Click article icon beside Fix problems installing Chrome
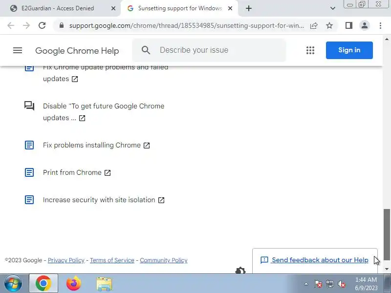Image resolution: width=391 pixels, height=293 pixels. pos(29,145)
